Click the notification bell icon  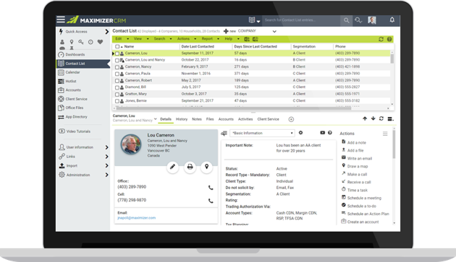pos(392,19)
